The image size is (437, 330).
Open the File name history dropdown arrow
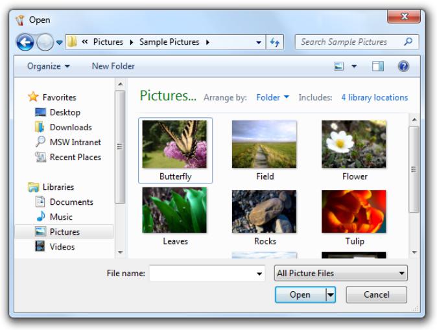pos(259,274)
